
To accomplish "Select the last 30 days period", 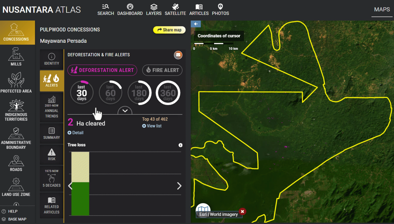I will click(82, 93).
